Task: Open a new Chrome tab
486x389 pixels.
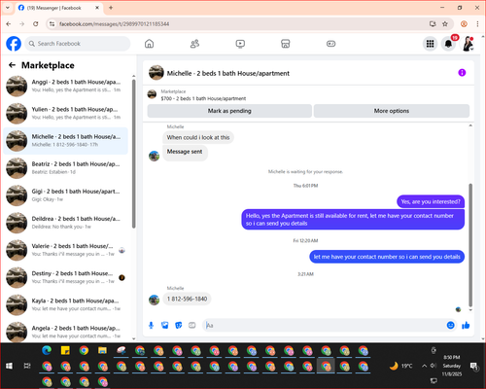Action: pos(111,8)
